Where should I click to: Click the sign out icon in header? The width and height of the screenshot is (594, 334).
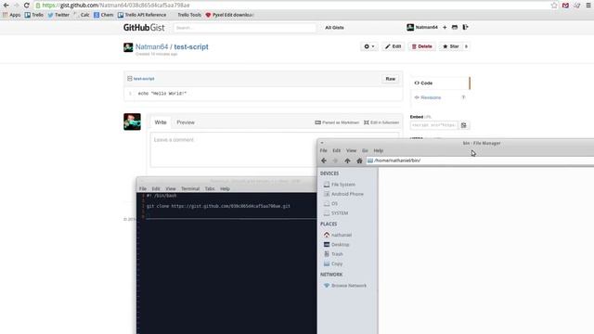pyautogui.click(x=465, y=27)
